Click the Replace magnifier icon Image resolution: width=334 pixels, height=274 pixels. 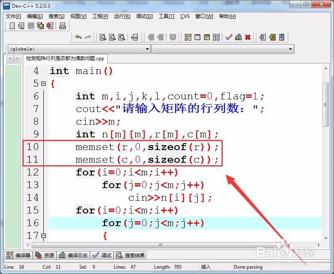[112, 37]
